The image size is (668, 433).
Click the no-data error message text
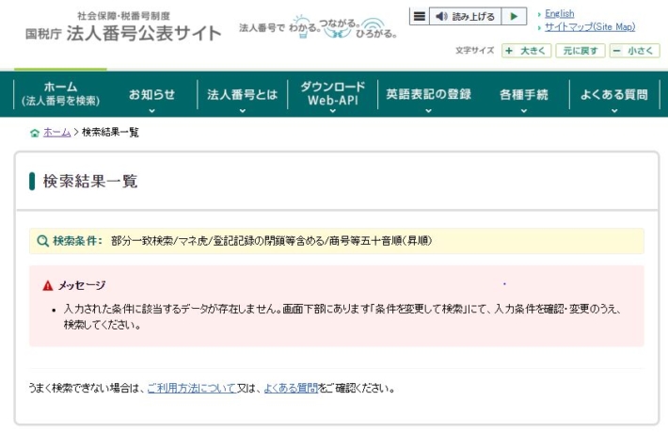tap(342, 316)
